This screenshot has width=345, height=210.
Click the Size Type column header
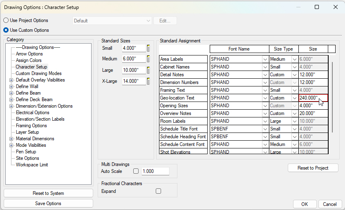284,49
